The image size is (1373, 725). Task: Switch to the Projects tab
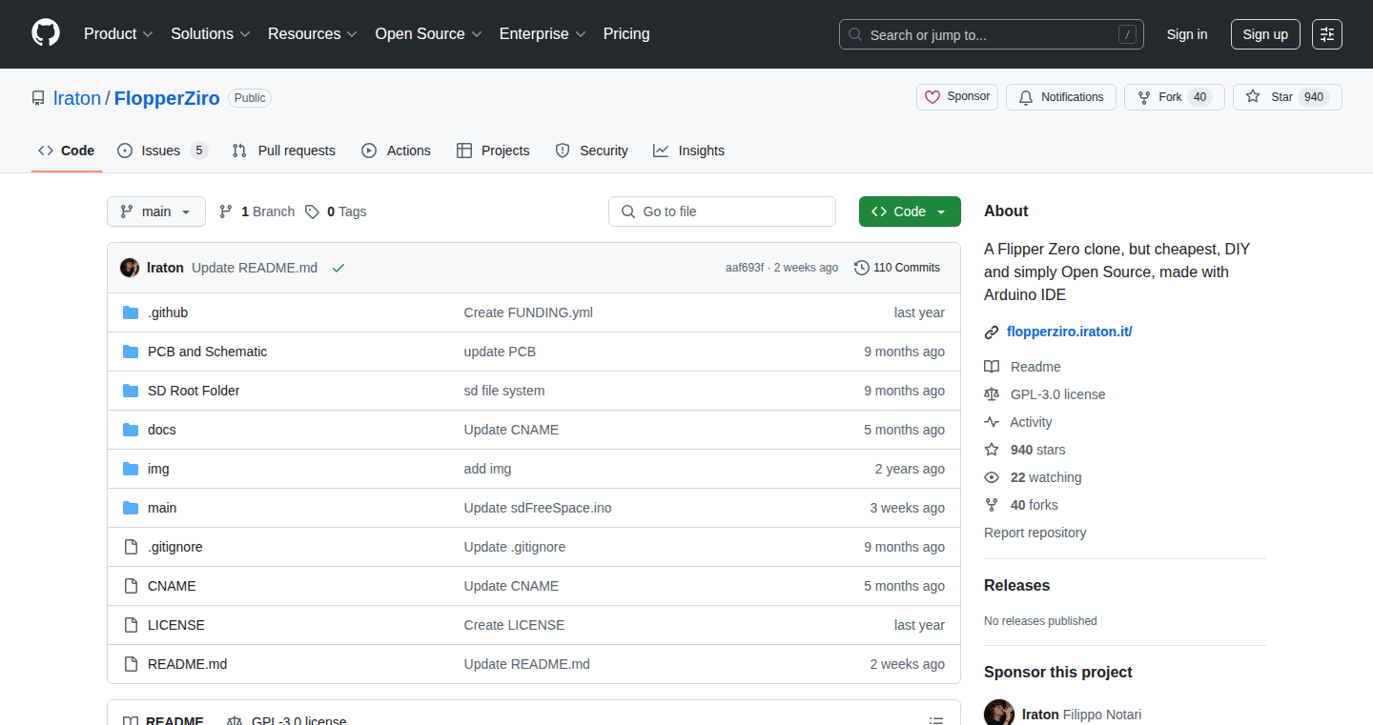click(493, 151)
